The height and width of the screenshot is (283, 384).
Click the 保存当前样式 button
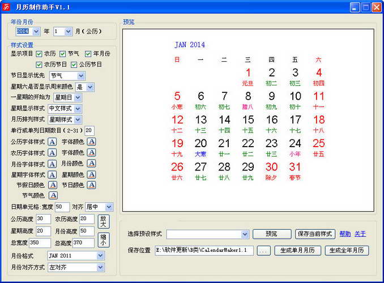tap(315, 234)
